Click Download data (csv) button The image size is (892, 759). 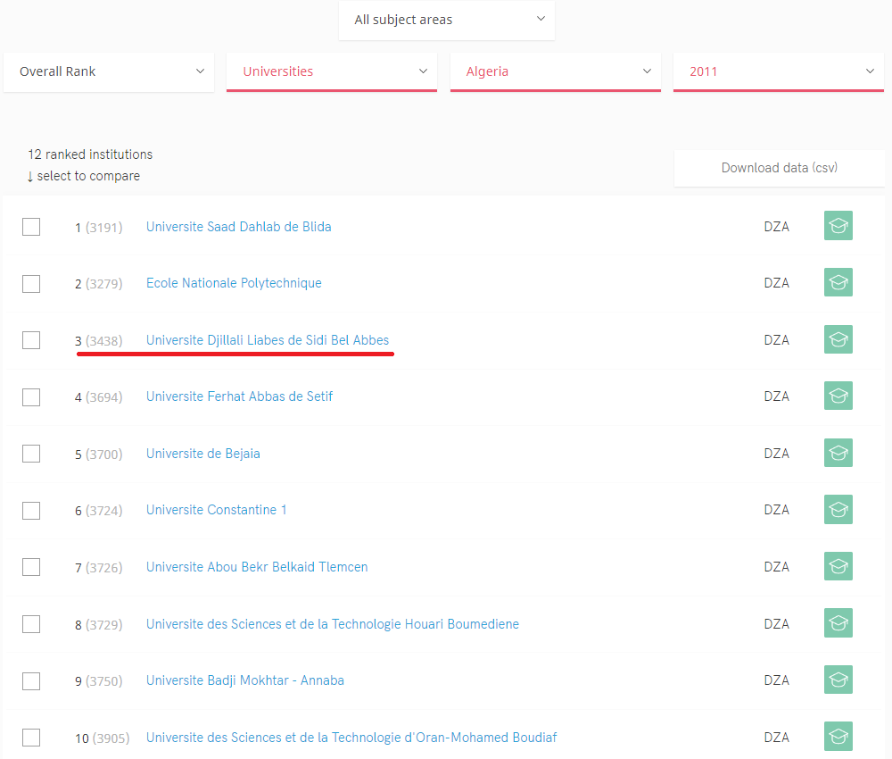pyautogui.click(x=779, y=168)
